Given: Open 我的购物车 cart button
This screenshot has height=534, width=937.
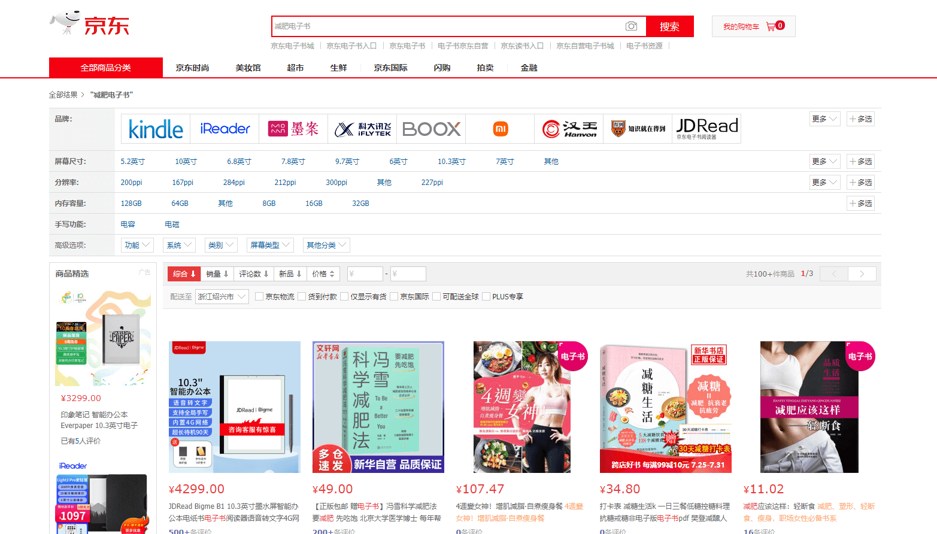Looking at the screenshot, I should pos(753,26).
